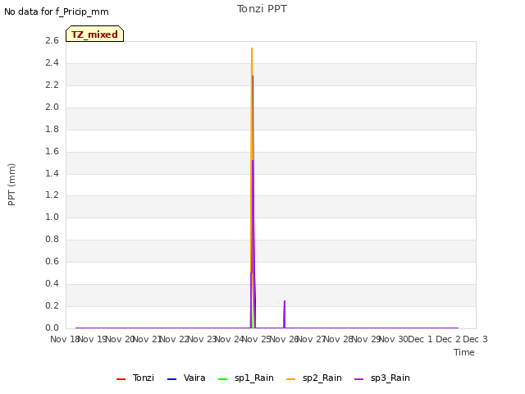This screenshot has height=394, width=525.
Task: Click the 0.0 y-axis tick value
Action: point(52,328)
